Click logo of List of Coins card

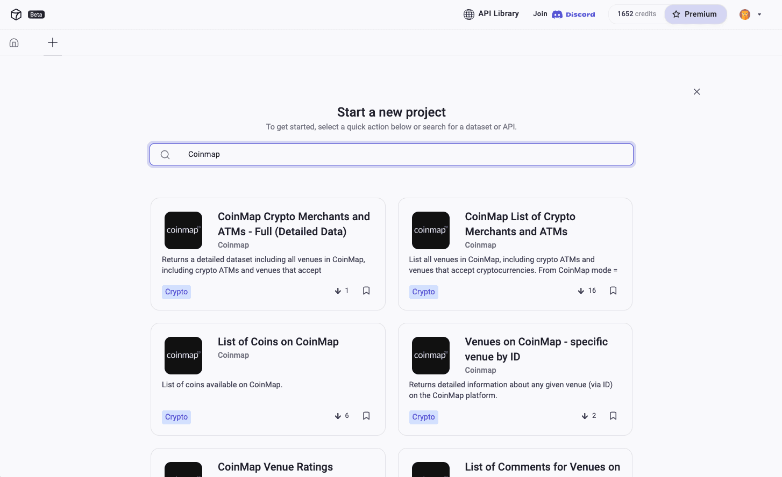[x=183, y=356]
